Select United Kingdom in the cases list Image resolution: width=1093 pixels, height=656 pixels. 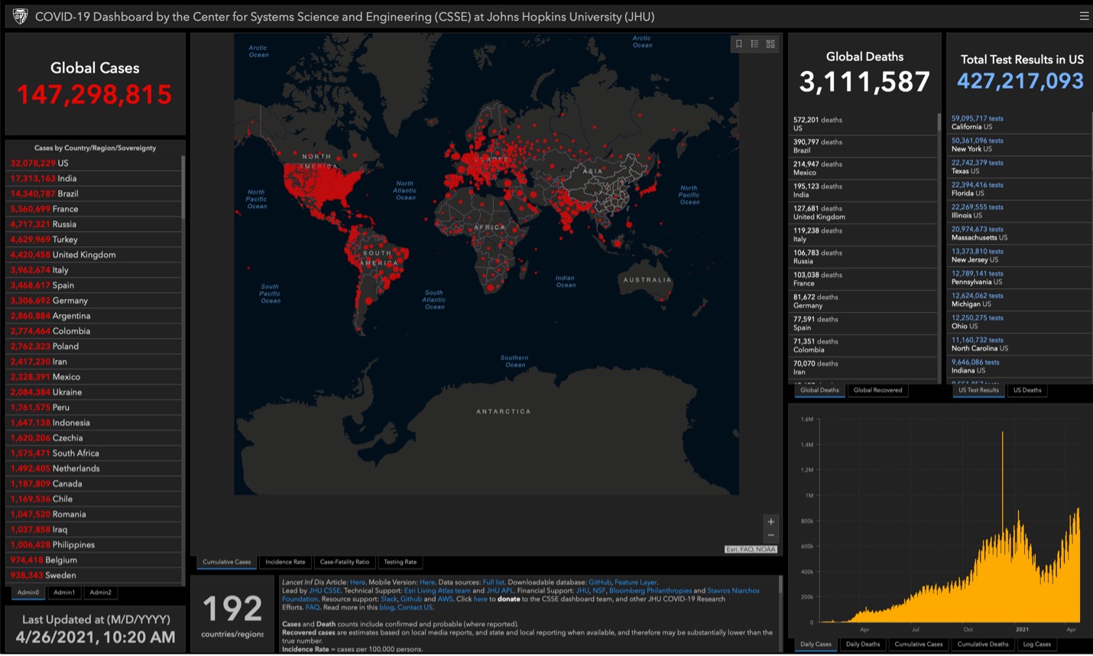click(95, 255)
